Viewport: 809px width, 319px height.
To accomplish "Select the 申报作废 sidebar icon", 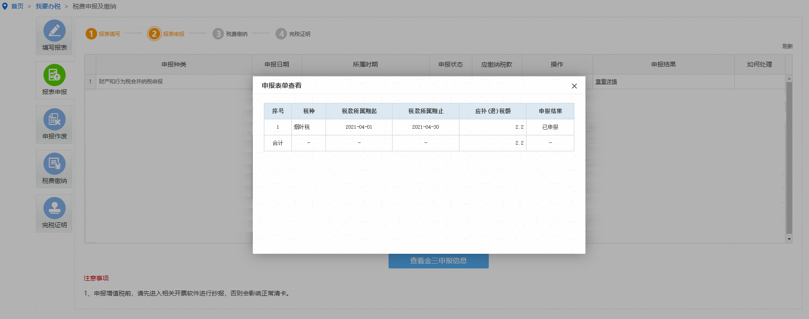I will coord(55,120).
